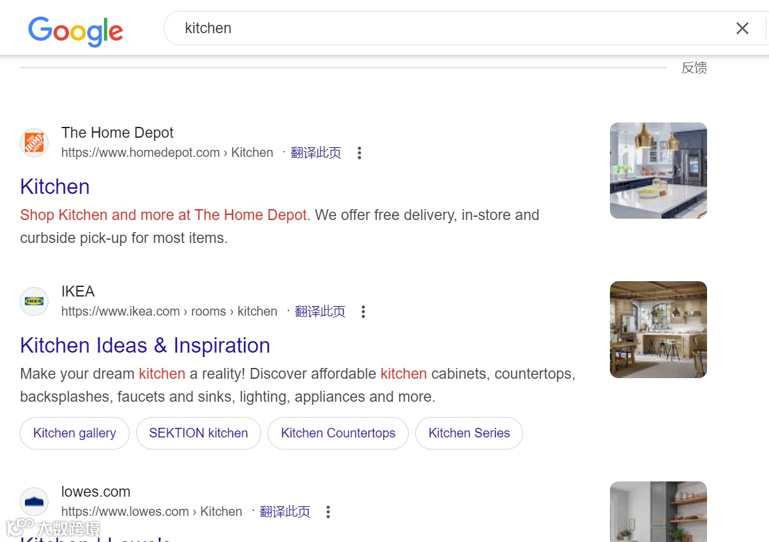This screenshot has width=769, height=542.
Task: Open the lowes.com kitchen thumbnail
Action: (x=659, y=512)
